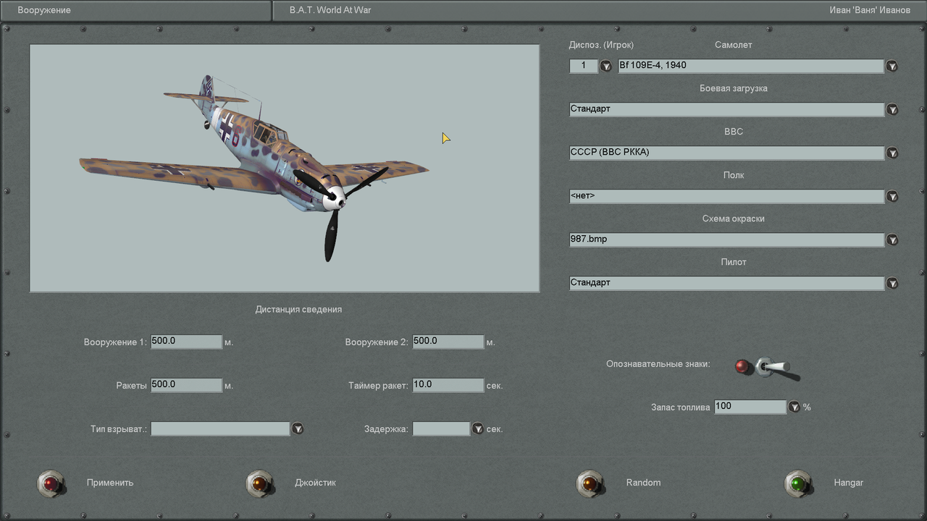The width and height of the screenshot is (927, 521).
Task: Click the Применить text label
Action: pyautogui.click(x=110, y=483)
